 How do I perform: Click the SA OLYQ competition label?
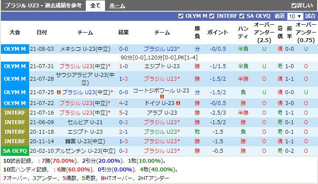[15, 151]
